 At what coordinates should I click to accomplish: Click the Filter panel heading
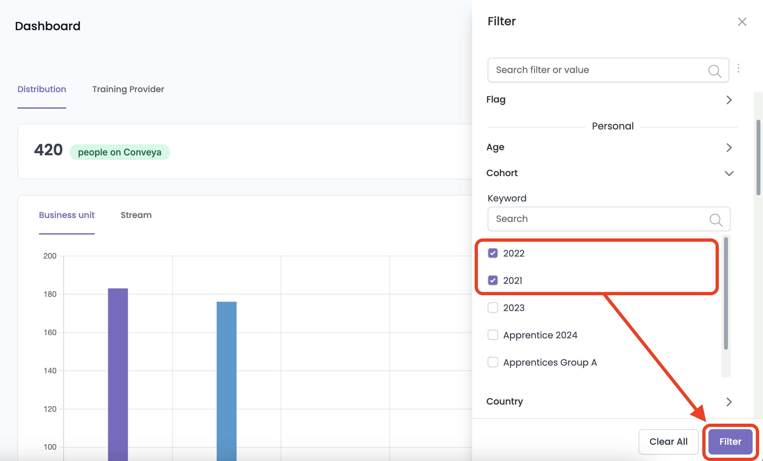502,21
